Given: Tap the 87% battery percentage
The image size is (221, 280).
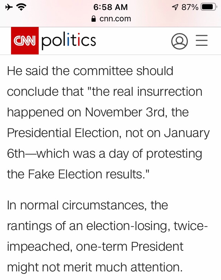Looking at the screenshot, I should pos(190,7).
